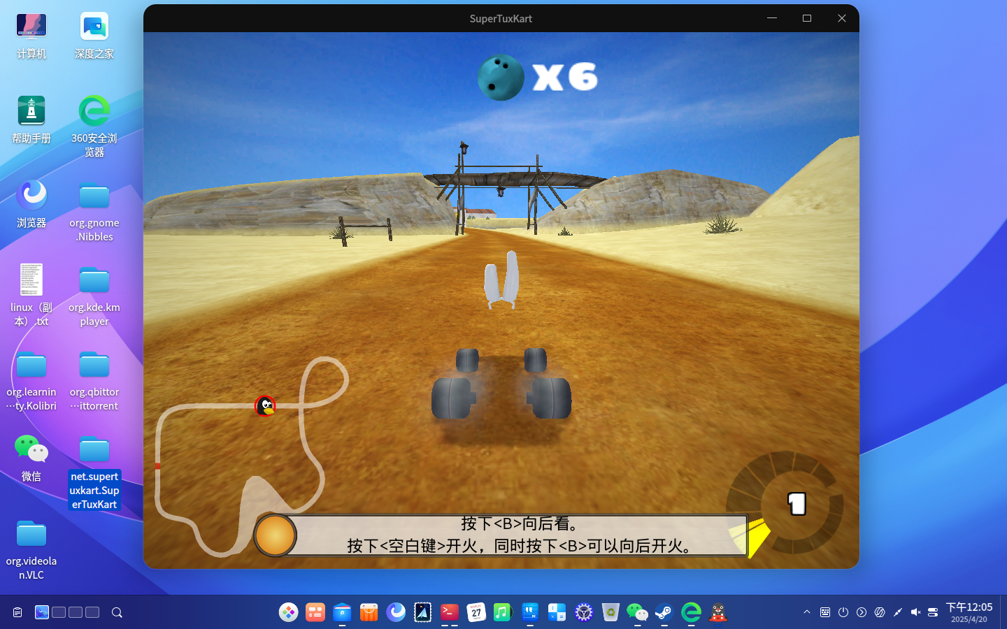
Task: Open the quick settings toggle icon in tray
Action: coord(933,612)
